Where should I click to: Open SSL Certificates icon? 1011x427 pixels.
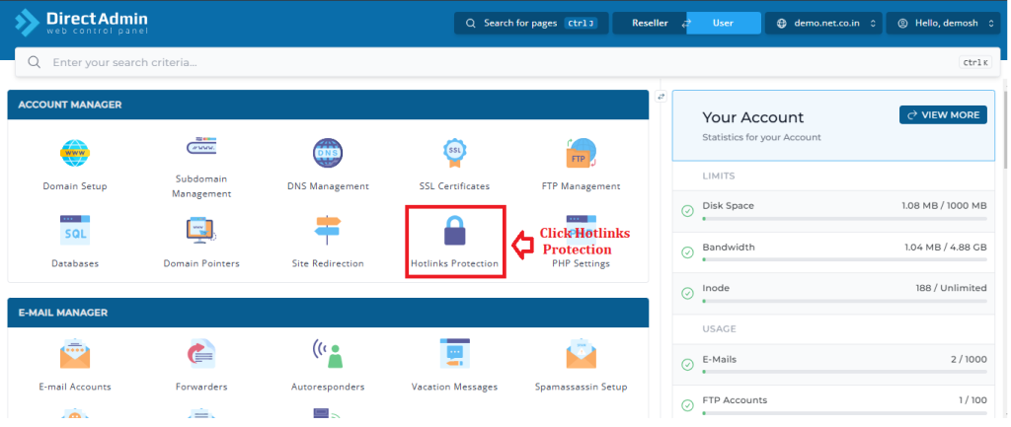454,153
